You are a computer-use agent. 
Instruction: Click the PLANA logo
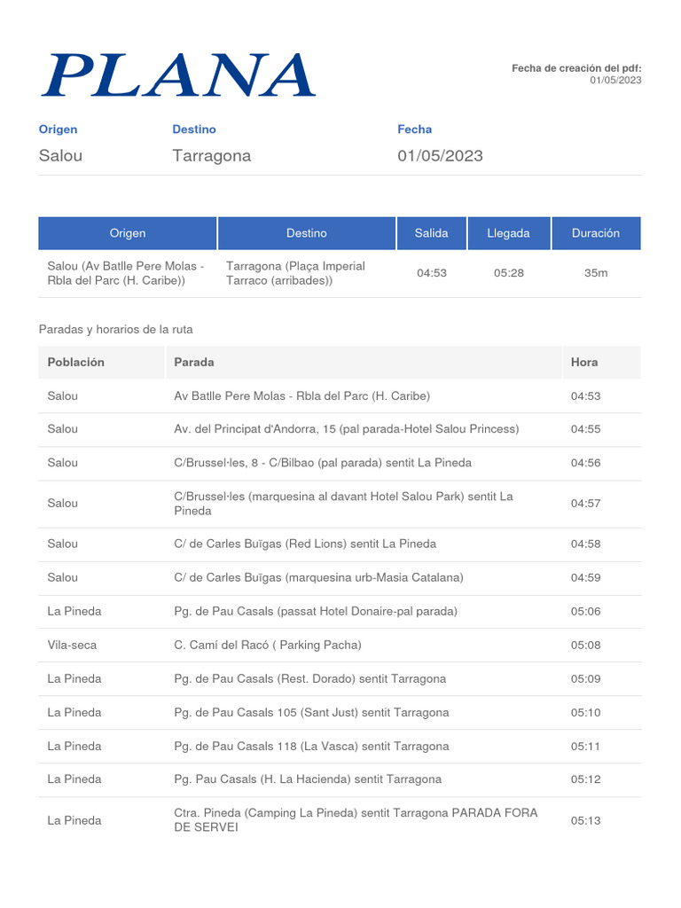click(177, 74)
